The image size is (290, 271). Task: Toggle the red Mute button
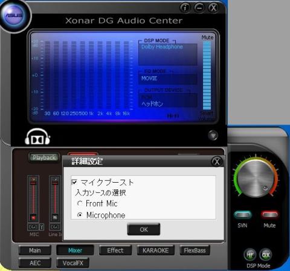[x=270, y=215]
